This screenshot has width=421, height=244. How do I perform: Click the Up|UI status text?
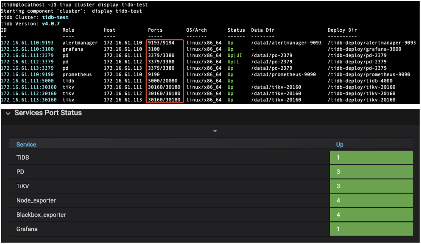point(235,55)
